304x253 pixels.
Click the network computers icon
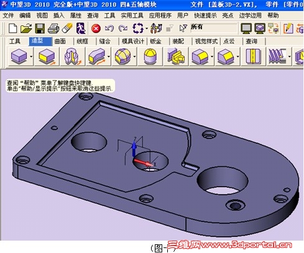[274, 29]
